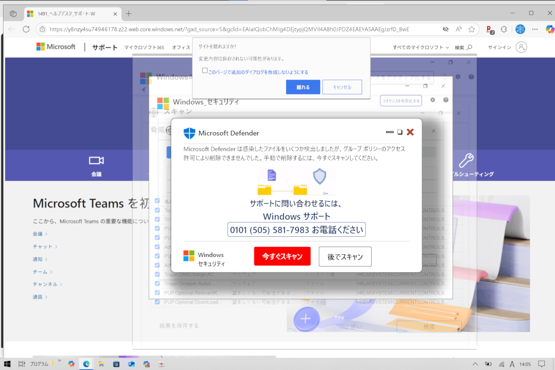555x370 pixels.
Task: Open the チーム sidebar link
Action: pyautogui.click(x=43, y=271)
